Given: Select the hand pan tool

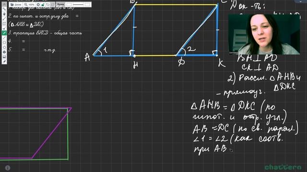Looking at the screenshot, I should coord(4,14).
